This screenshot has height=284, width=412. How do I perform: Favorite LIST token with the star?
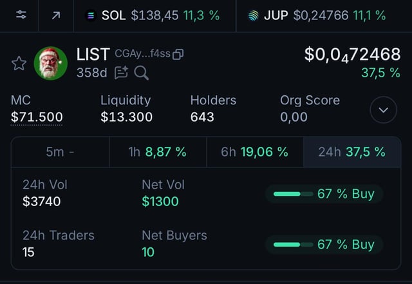[x=19, y=63]
